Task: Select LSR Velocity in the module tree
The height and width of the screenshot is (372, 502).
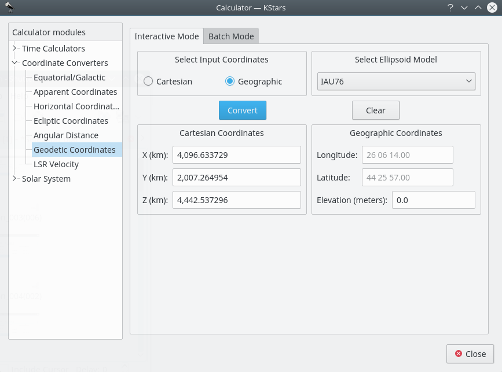Action: click(56, 164)
